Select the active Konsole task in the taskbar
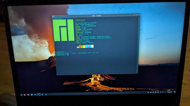 pyautogui.click(x=39, y=95)
